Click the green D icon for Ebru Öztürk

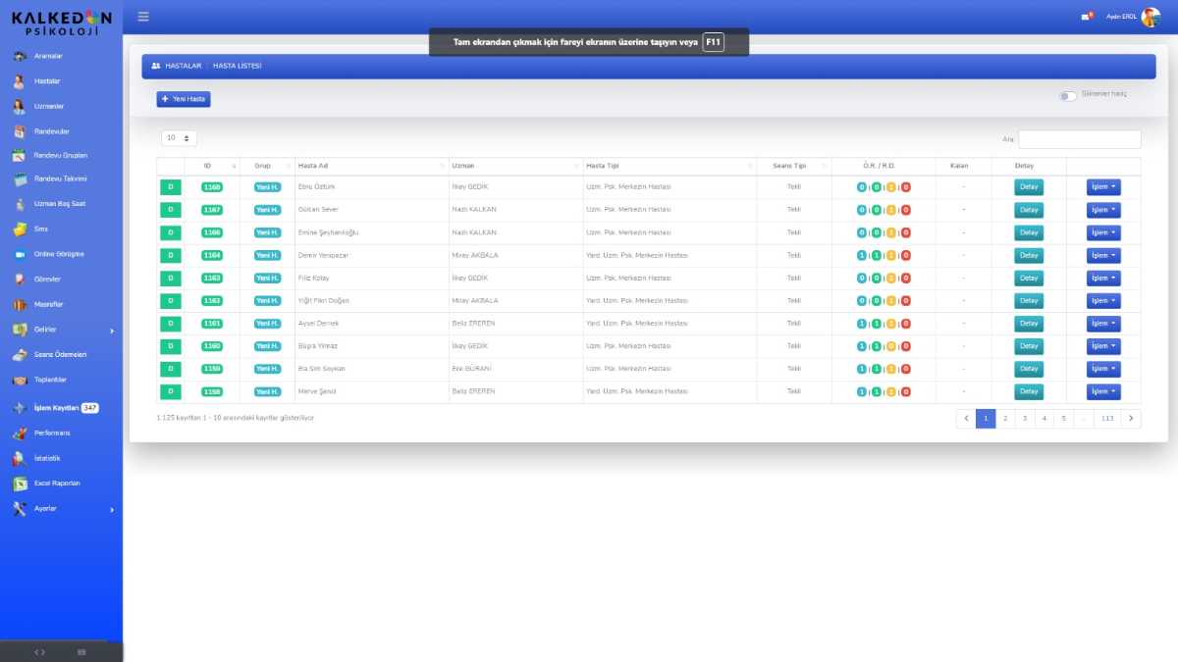pyautogui.click(x=171, y=187)
